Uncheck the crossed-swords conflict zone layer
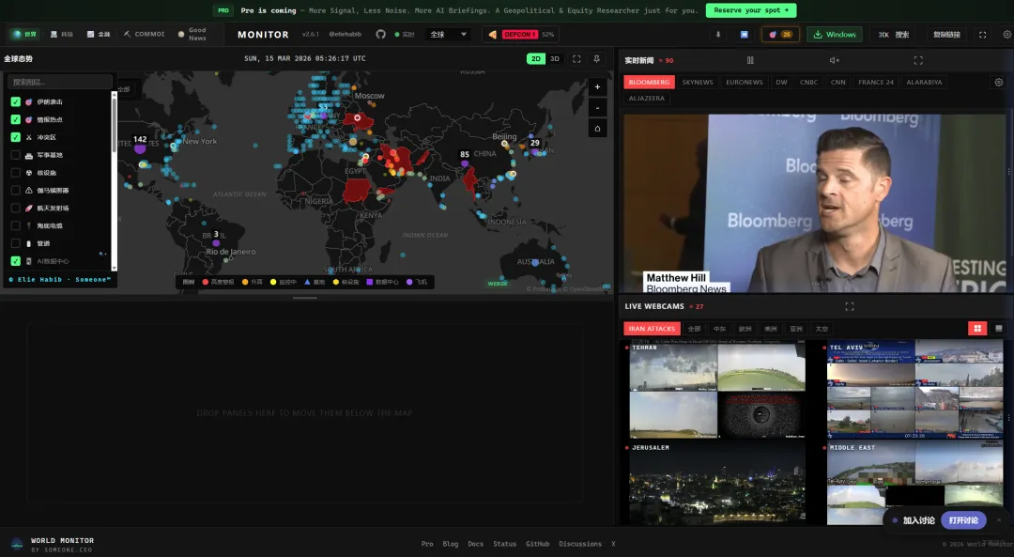1014x557 pixels. click(x=16, y=137)
